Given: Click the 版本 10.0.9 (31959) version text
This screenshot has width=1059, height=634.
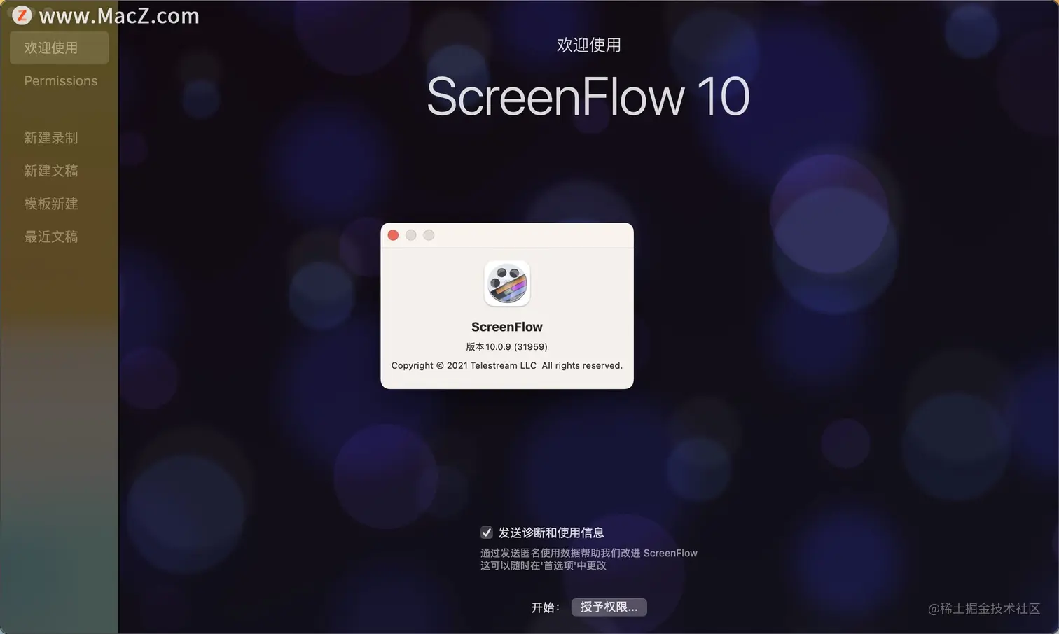Looking at the screenshot, I should pyautogui.click(x=507, y=346).
